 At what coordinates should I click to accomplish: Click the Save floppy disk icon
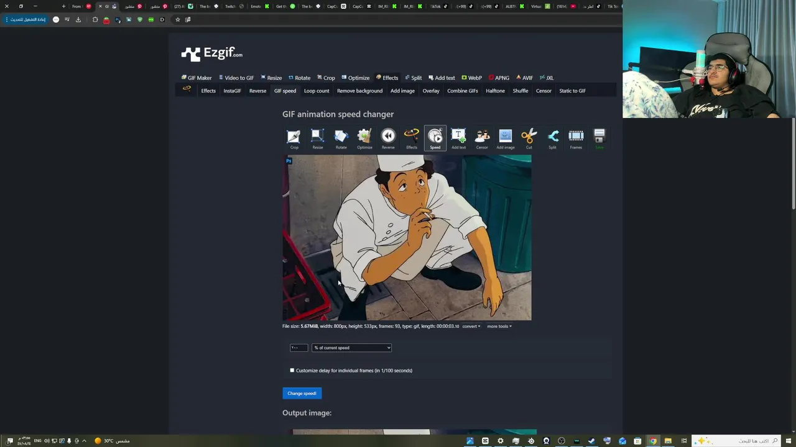[599, 138]
